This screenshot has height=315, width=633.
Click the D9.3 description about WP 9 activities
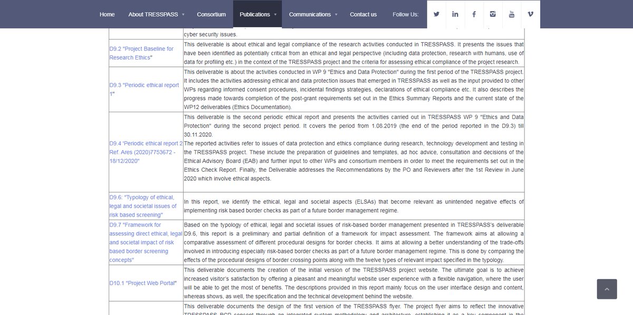click(353, 89)
